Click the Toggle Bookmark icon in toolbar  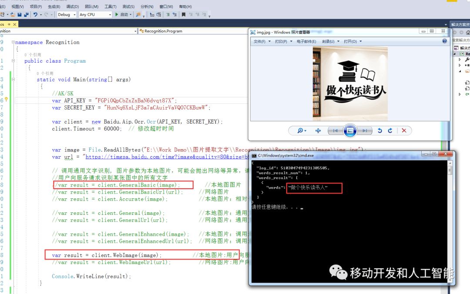coord(184,14)
